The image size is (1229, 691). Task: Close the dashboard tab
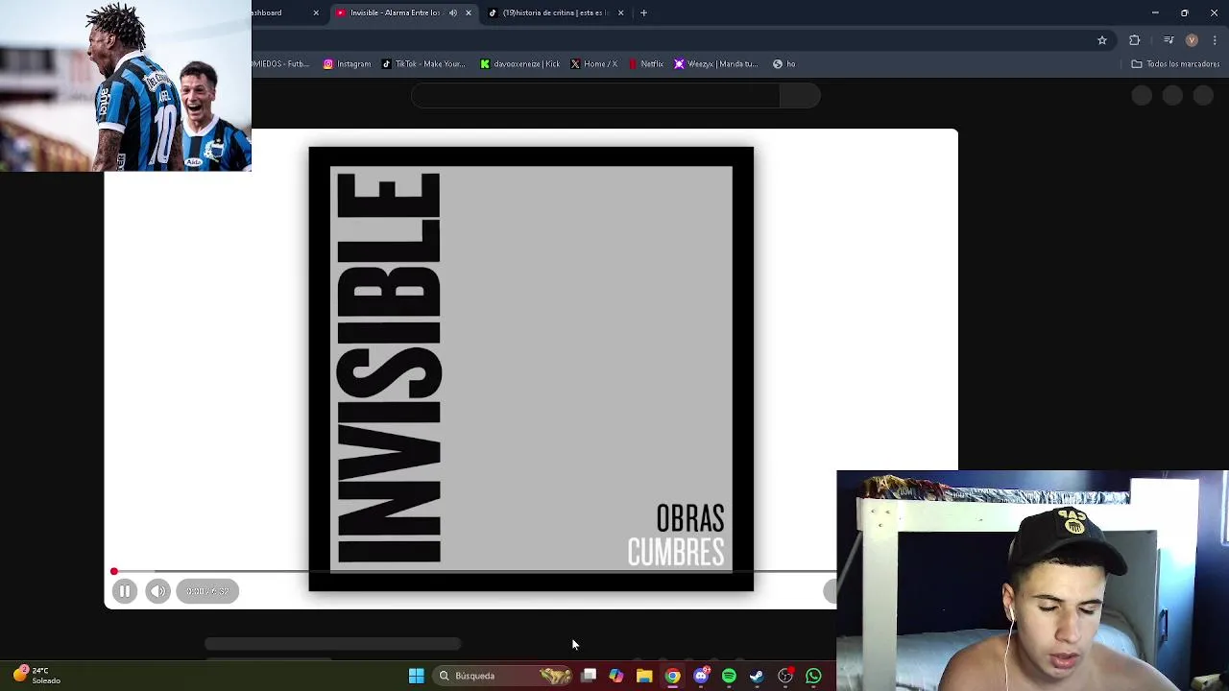tap(316, 12)
